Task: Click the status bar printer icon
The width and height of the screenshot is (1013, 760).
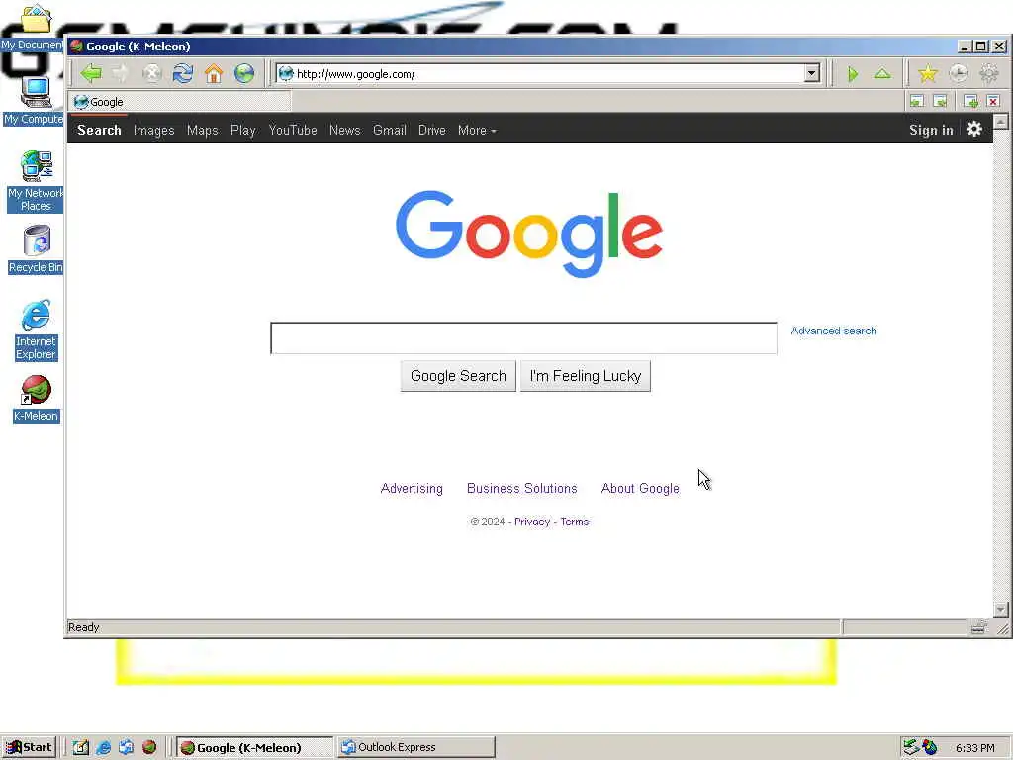Action: click(978, 626)
